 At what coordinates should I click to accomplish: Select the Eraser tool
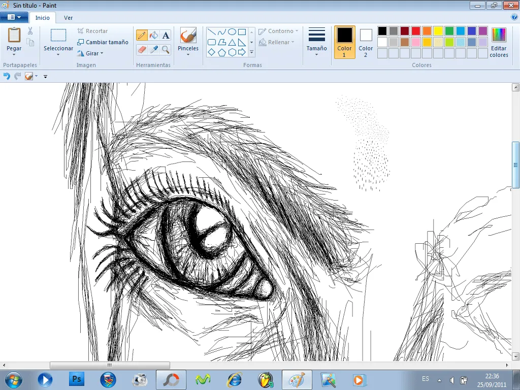point(142,49)
